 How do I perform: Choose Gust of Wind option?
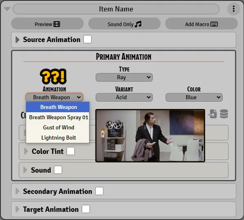pyautogui.click(x=58, y=127)
